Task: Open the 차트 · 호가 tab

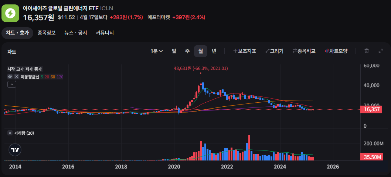Action: (17, 33)
